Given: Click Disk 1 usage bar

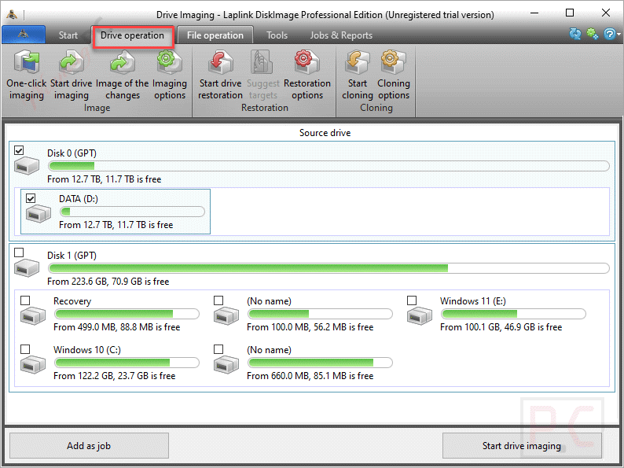Looking at the screenshot, I should click(x=329, y=268).
